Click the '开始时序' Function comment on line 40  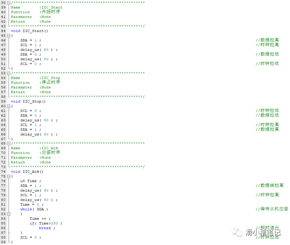tap(51, 12)
